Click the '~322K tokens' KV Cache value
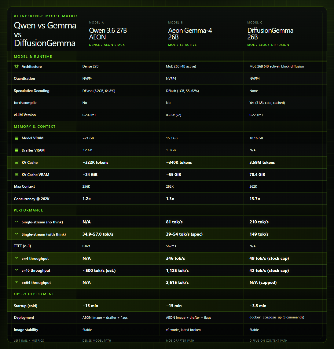334x349 pixels. click(x=95, y=163)
